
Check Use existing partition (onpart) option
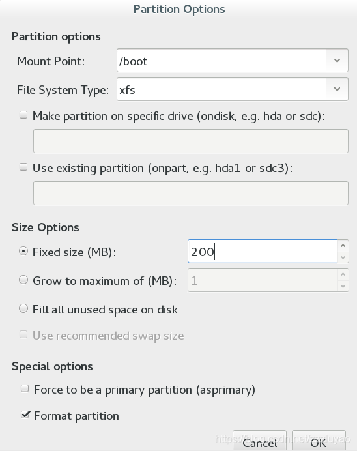coord(23,167)
